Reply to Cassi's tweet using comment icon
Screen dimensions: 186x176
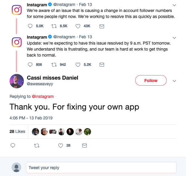pos(13,145)
